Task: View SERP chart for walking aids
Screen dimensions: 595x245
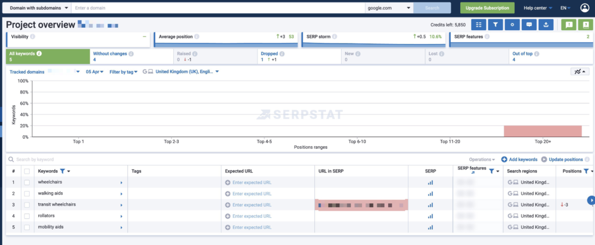Action: [431, 193]
